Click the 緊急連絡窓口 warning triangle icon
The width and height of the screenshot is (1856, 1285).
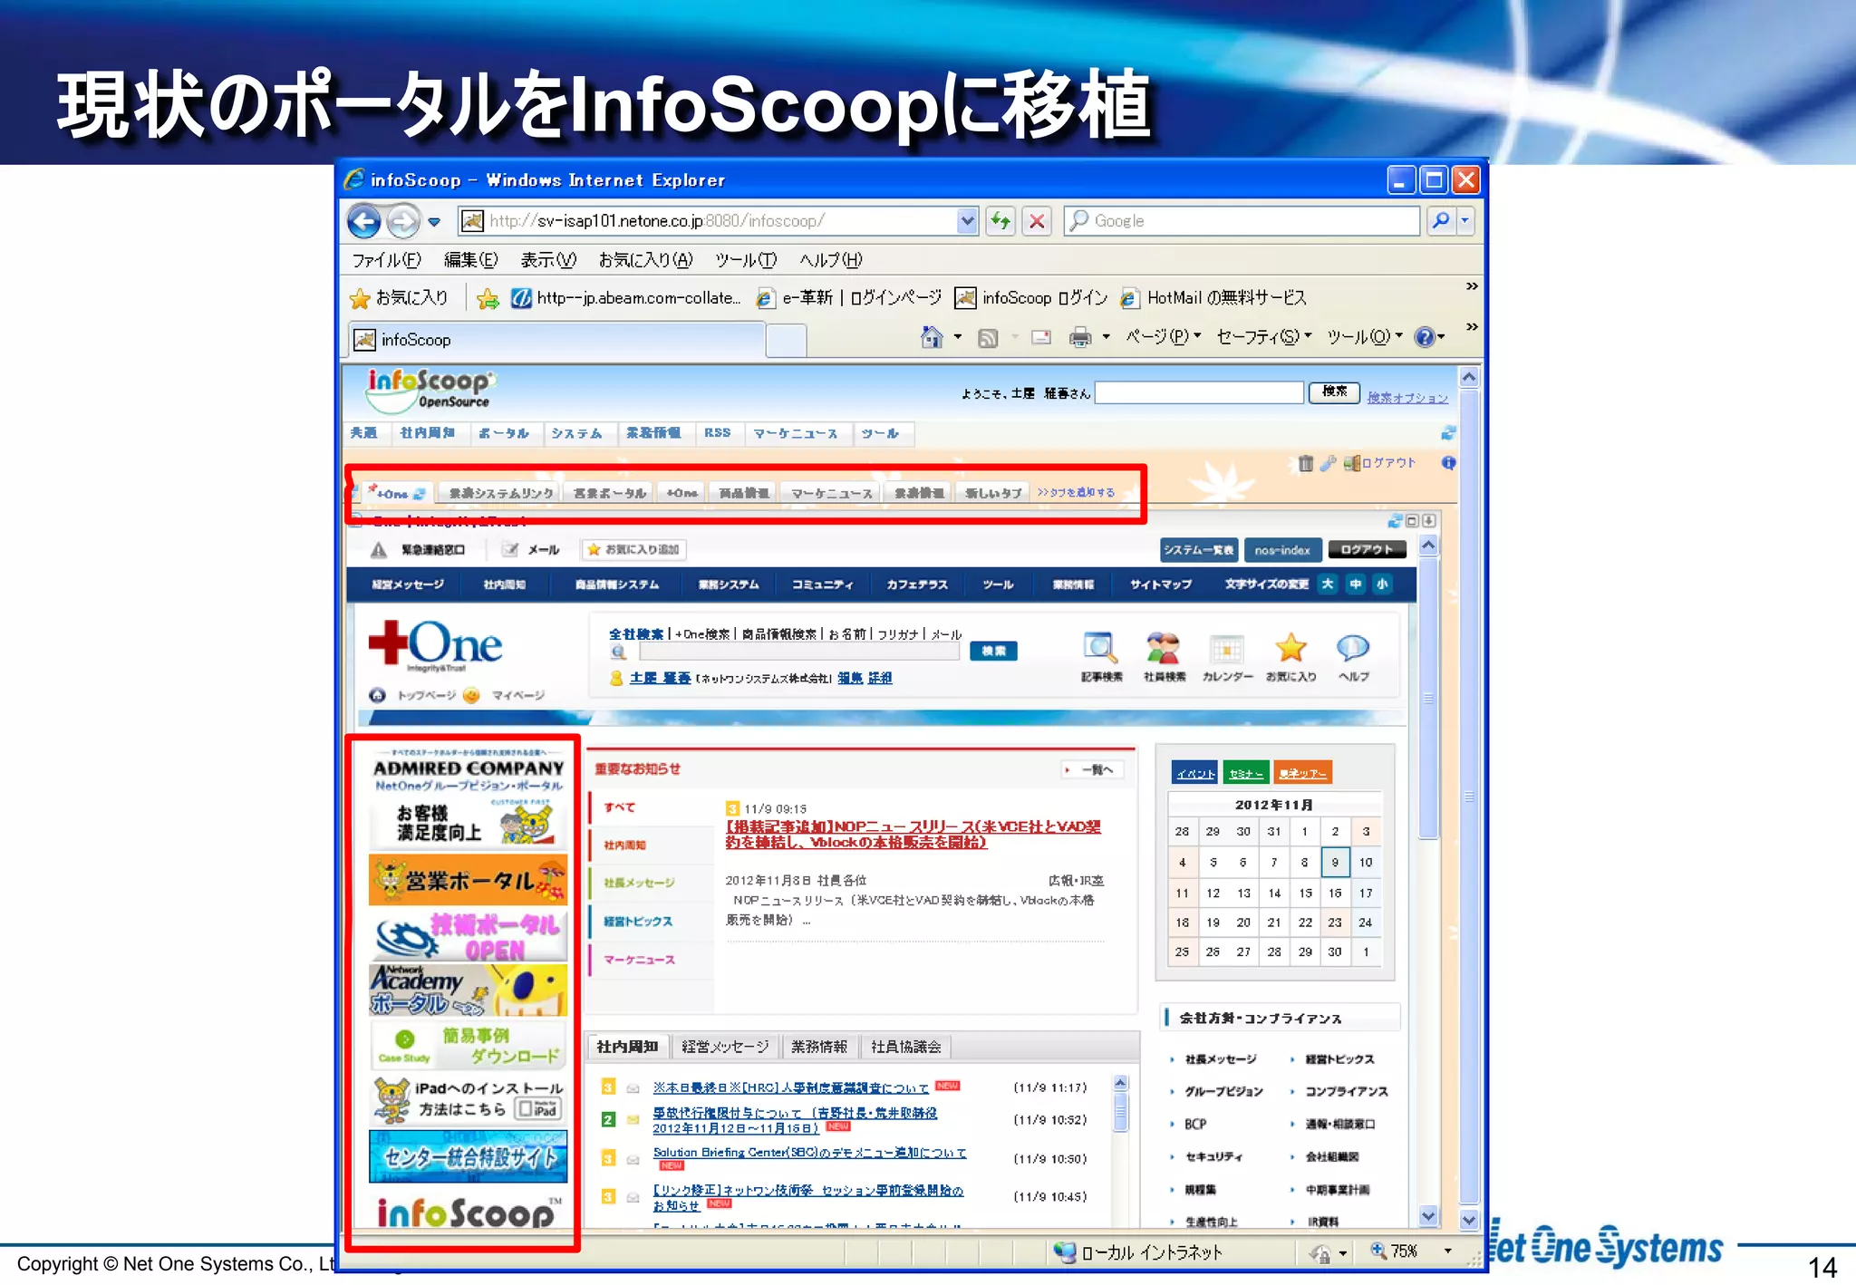(379, 549)
